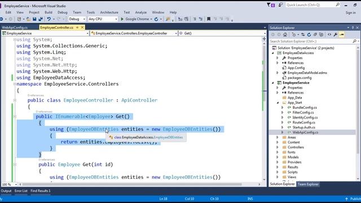The width and height of the screenshot is (361, 203).
Task: Click the feedback icon beside Quick Launch
Action: [280, 5]
